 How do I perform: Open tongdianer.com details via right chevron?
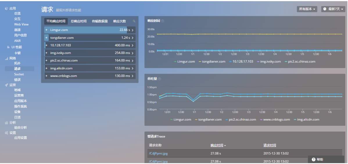coord(132,38)
